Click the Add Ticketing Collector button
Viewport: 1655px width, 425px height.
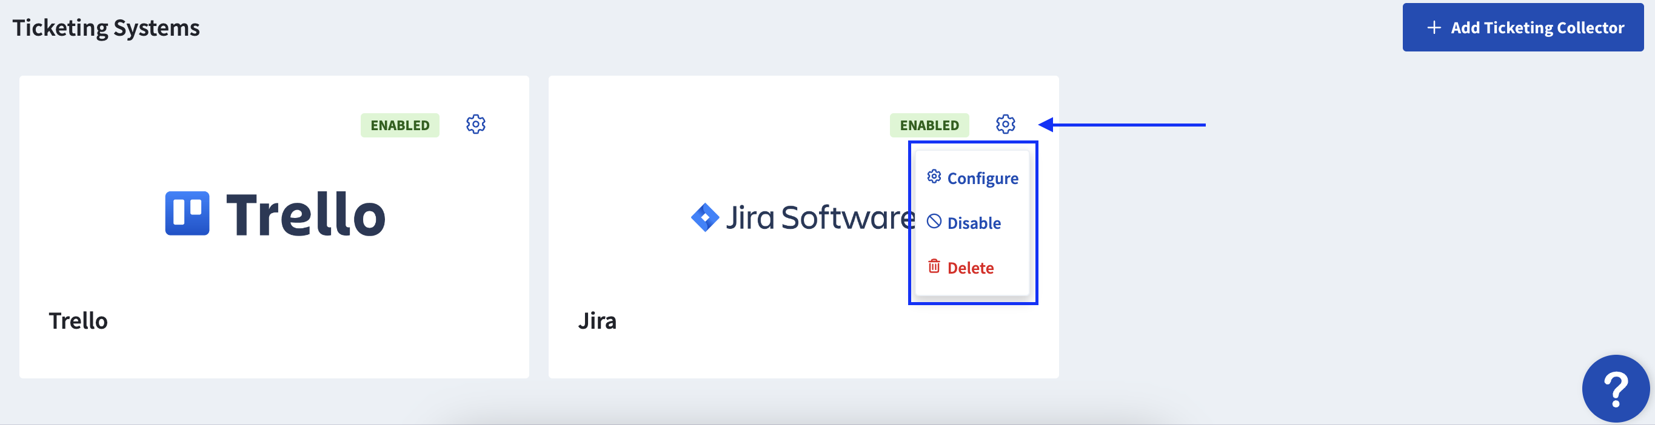[1523, 28]
